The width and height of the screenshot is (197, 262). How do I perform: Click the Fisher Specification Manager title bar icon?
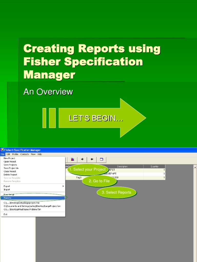pyautogui.click(x=2, y=150)
